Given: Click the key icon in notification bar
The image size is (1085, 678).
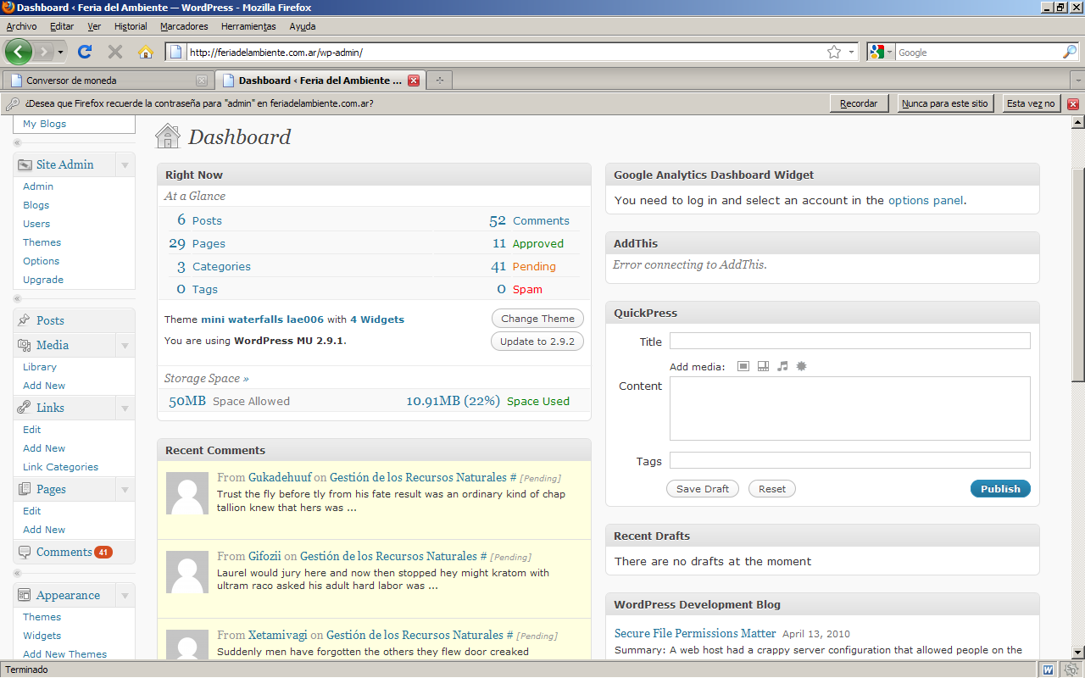Looking at the screenshot, I should coord(13,103).
